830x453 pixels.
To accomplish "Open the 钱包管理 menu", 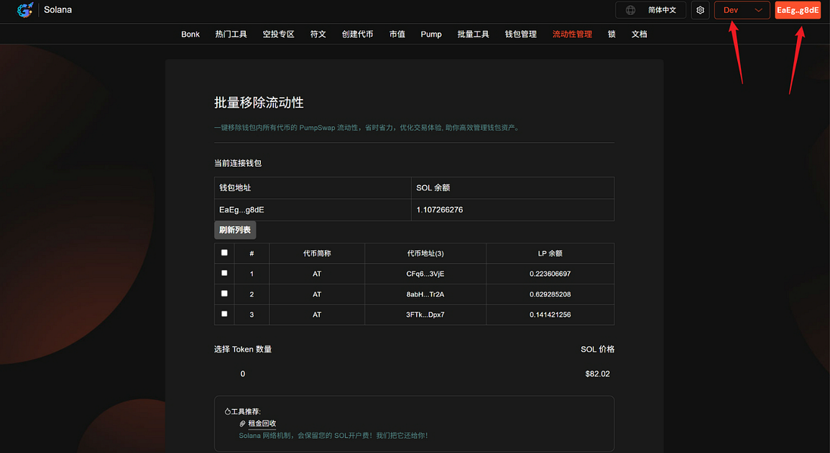I will click(x=521, y=34).
